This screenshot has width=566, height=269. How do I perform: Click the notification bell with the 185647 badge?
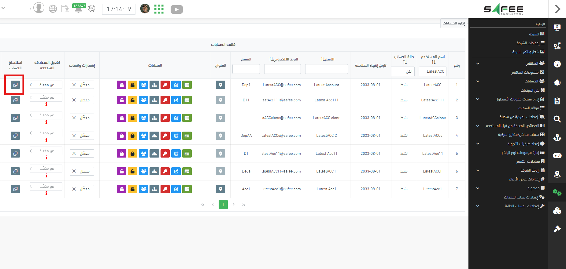(x=79, y=9)
